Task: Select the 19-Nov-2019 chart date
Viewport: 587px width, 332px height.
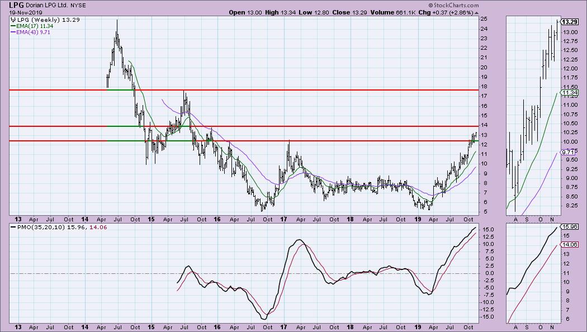Action: (26, 12)
